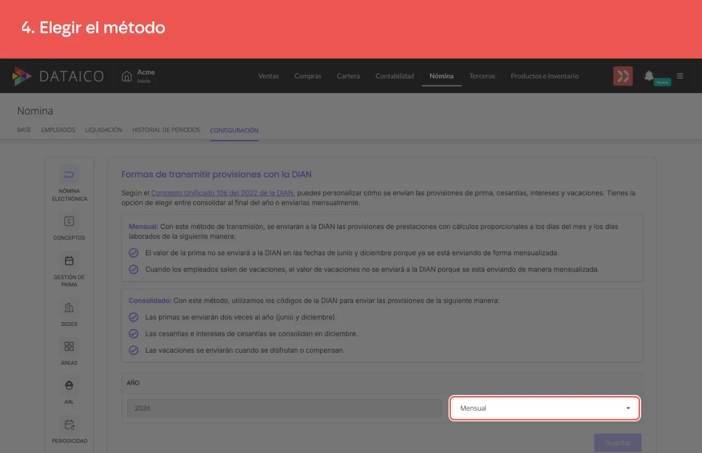Open the Concepto Unificado 106 link
This screenshot has height=453, width=702.
222,193
